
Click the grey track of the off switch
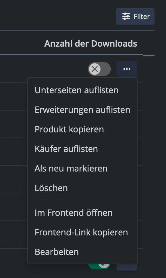pyautogui.click(x=106, y=69)
